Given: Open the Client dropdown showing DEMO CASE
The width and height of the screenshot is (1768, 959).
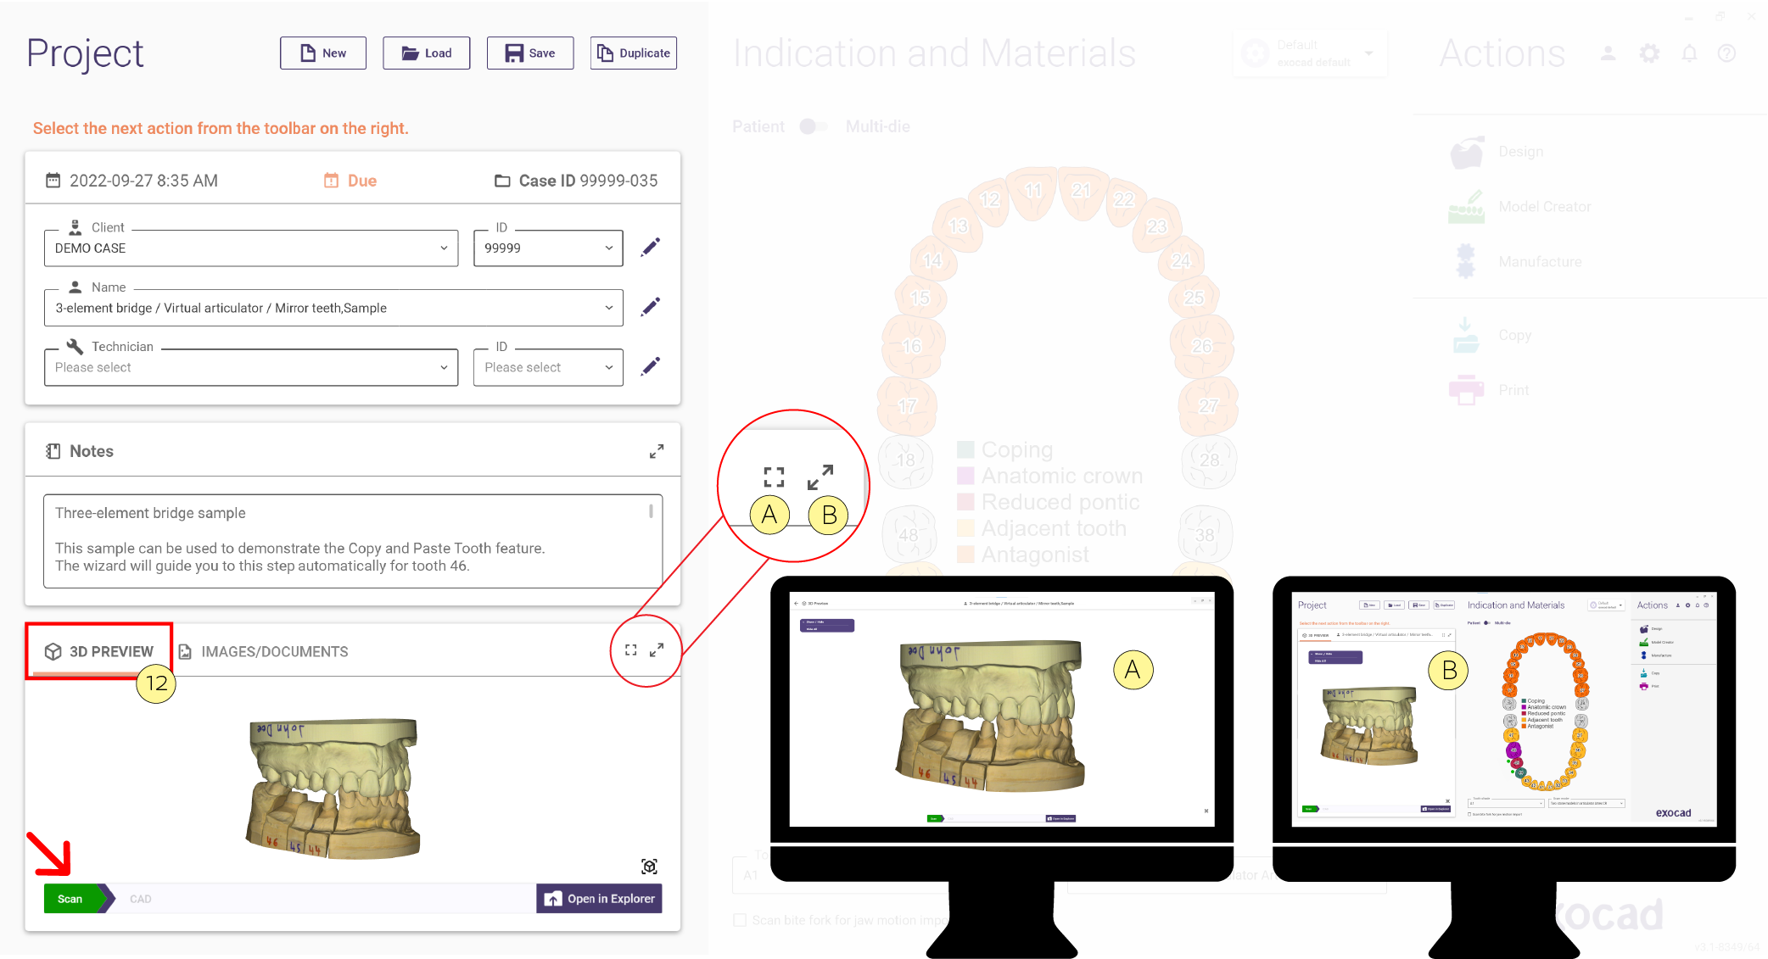Looking at the screenshot, I should click(251, 248).
